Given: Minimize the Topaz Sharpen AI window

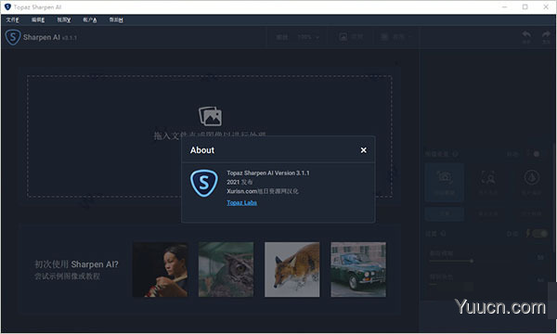Looking at the screenshot, I should 504,6.
